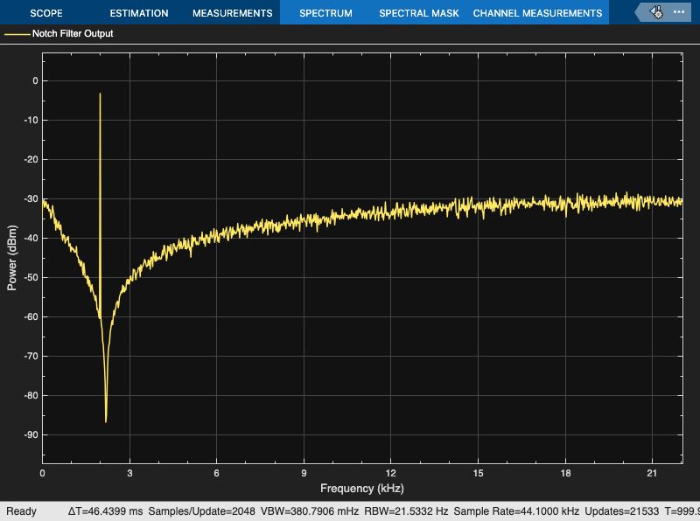This screenshot has width=700, height=521.
Task: Click the -90 tick label on power axis
Action: tap(31, 435)
